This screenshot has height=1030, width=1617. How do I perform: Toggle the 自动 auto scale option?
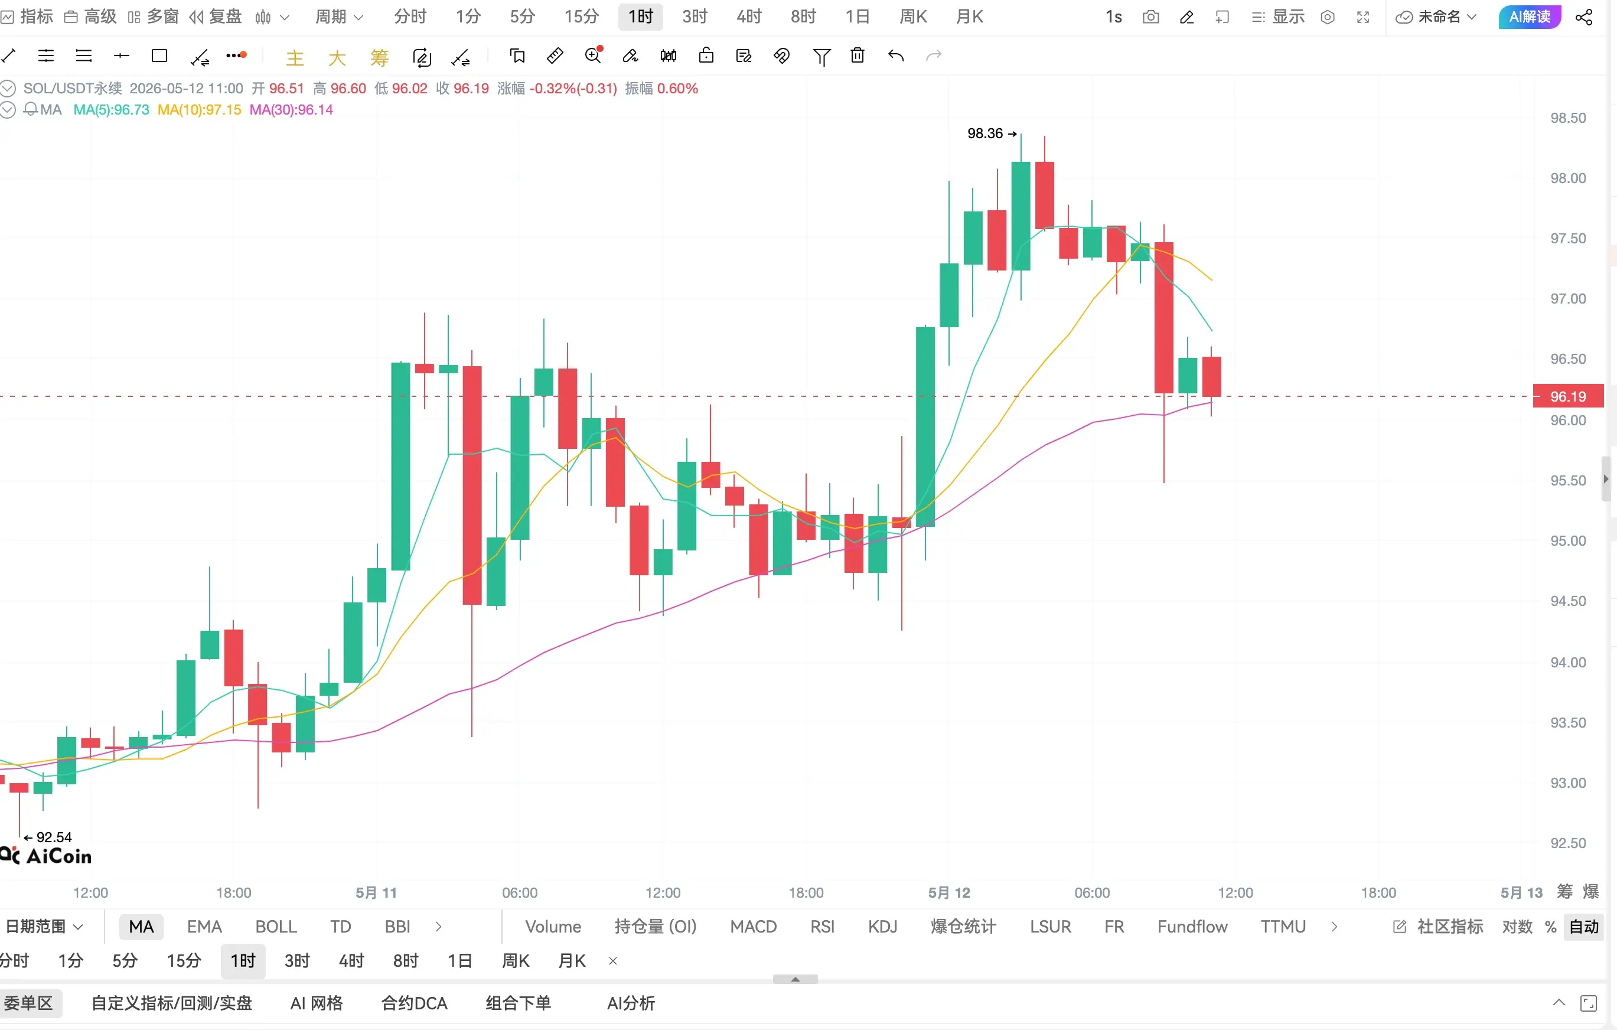point(1584,927)
